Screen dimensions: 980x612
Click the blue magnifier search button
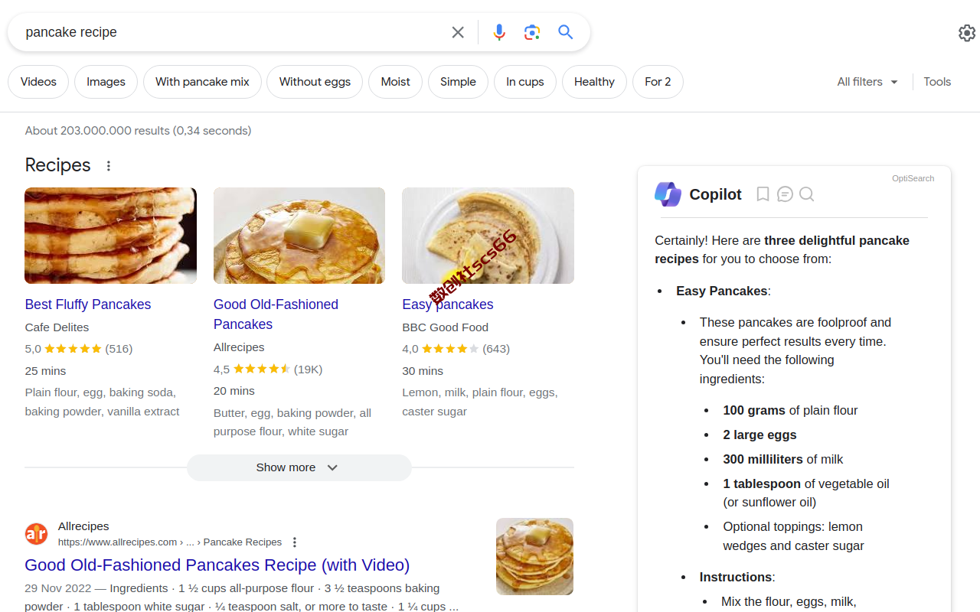(566, 32)
